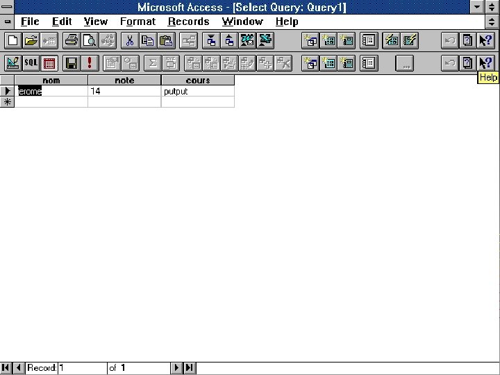Click the New Query icon in the lower toolbar
The width and height of the screenshot is (500, 375).
coord(310,63)
